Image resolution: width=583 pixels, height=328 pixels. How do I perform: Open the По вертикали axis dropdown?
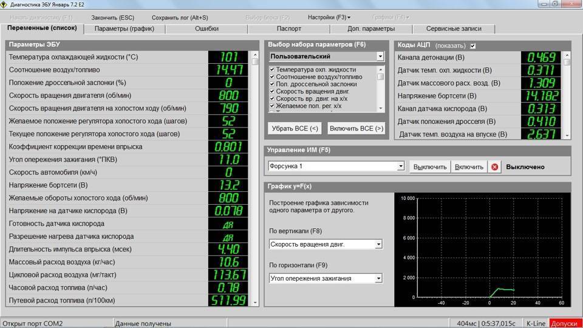pos(378,244)
